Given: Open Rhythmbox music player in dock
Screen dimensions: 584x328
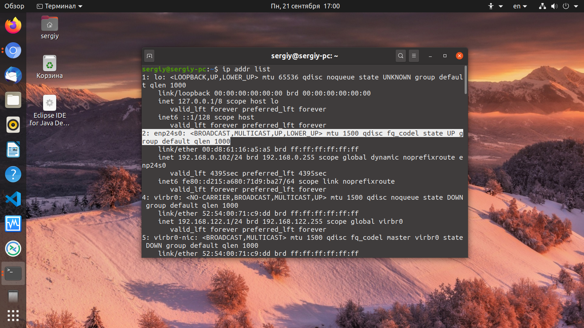Looking at the screenshot, I should pos(13,125).
